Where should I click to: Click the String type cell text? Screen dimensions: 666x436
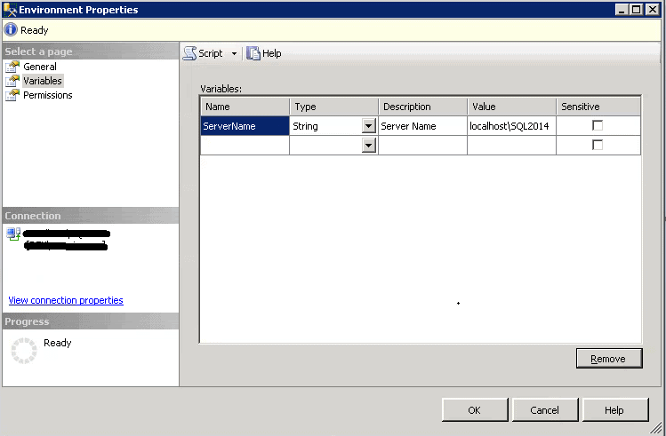pyautogui.click(x=305, y=126)
